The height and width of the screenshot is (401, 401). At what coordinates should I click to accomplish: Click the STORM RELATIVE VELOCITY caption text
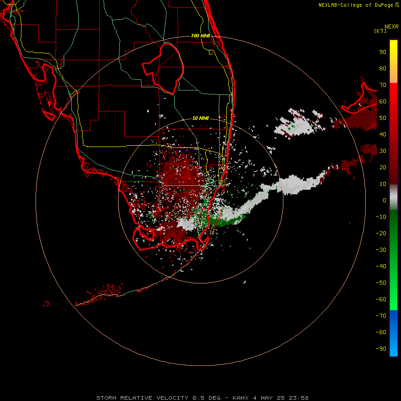pos(202,398)
